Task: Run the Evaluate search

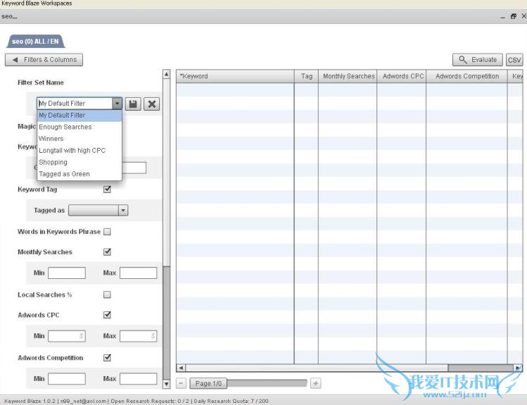Action: pyautogui.click(x=477, y=60)
